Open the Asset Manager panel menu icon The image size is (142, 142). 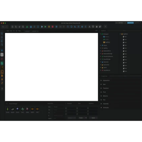[x=7, y=103]
